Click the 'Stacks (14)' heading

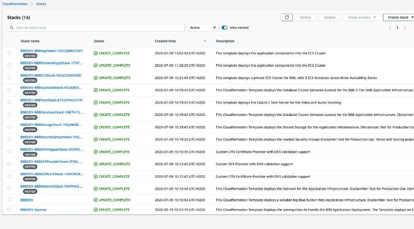click(x=19, y=17)
